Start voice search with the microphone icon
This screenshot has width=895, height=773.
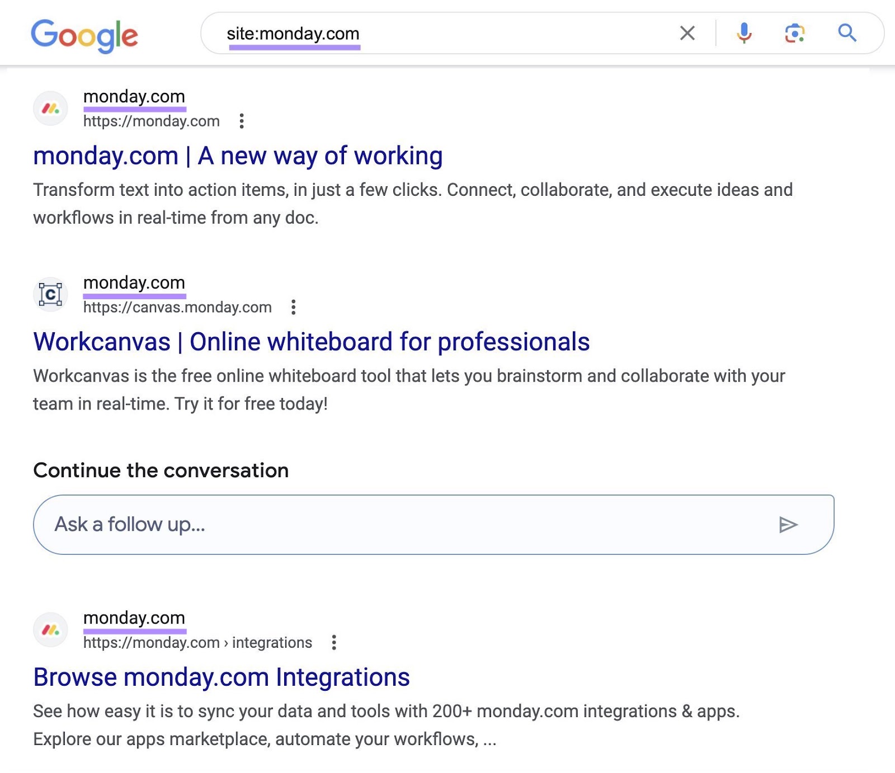(744, 33)
